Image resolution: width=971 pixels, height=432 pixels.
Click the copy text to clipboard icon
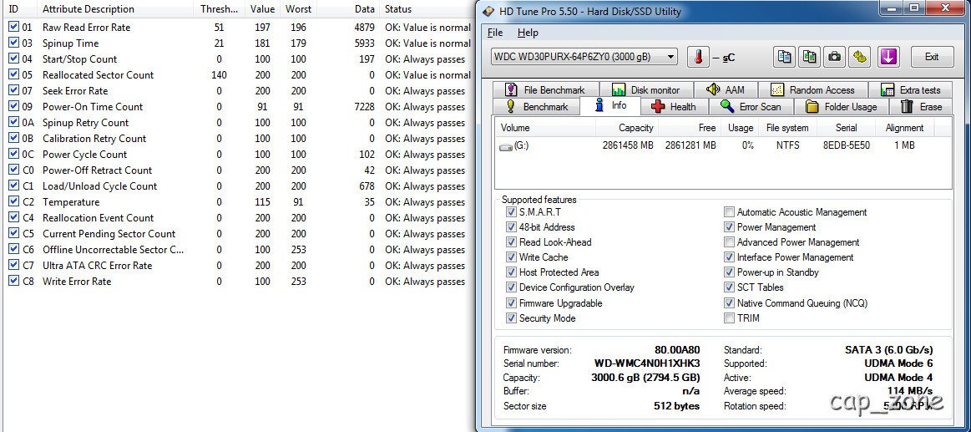tap(785, 56)
